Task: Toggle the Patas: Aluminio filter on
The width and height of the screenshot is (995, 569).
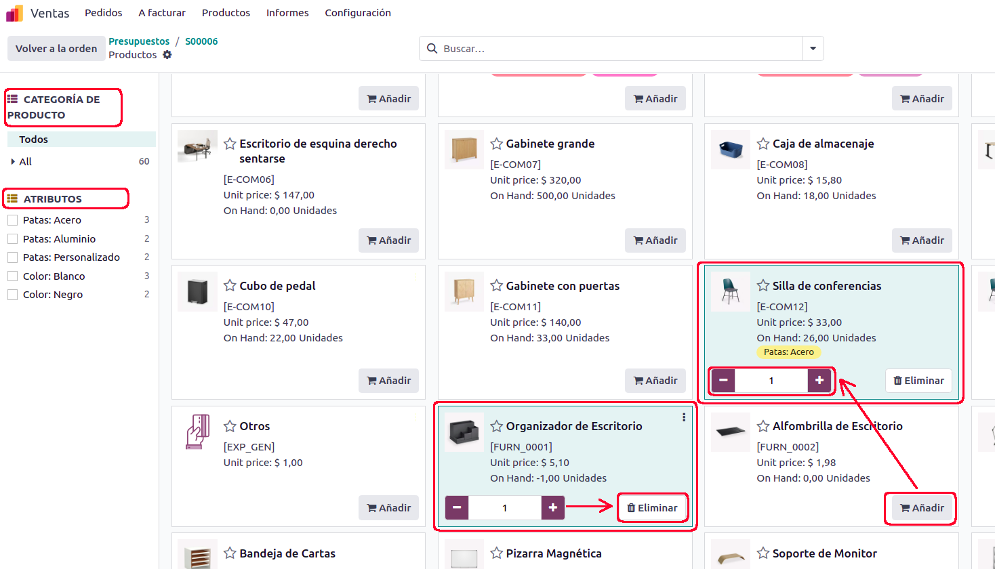Action: (11, 238)
